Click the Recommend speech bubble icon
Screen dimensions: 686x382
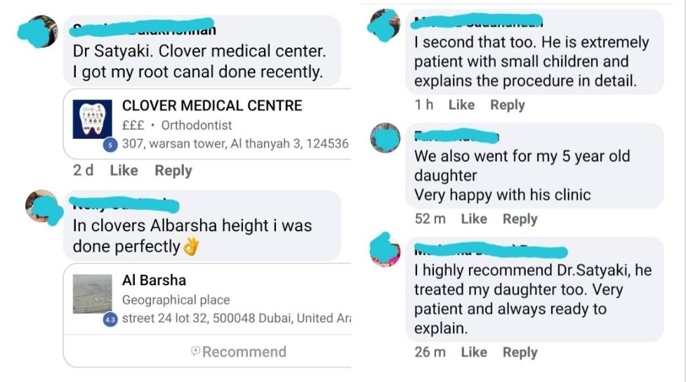pyautogui.click(x=196, y=351)
